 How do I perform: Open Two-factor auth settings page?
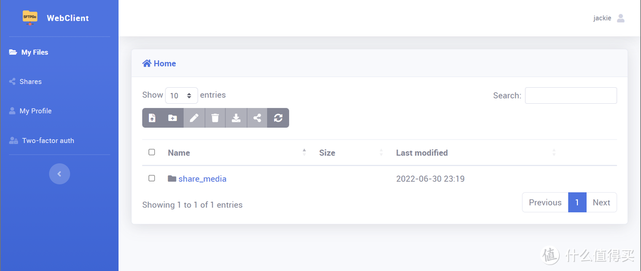click(x=47, y=141)
